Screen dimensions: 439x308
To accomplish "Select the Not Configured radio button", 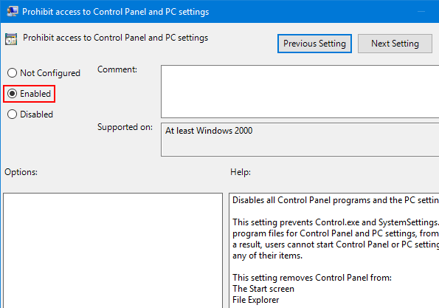I will click(12, 73).
